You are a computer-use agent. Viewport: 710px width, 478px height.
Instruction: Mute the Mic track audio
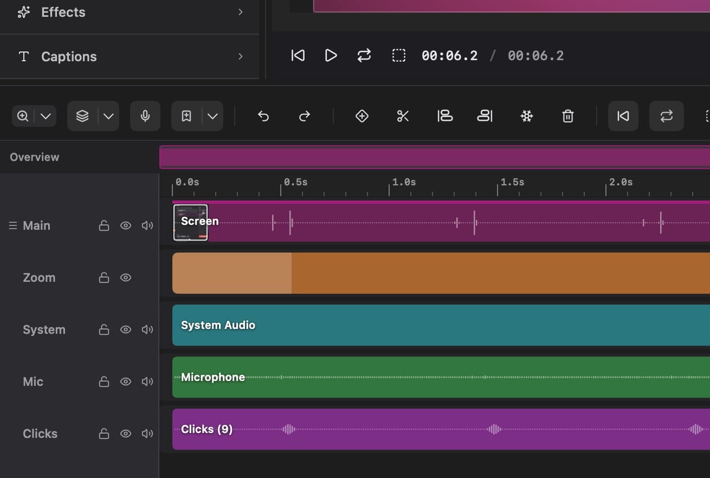[147, 382]
